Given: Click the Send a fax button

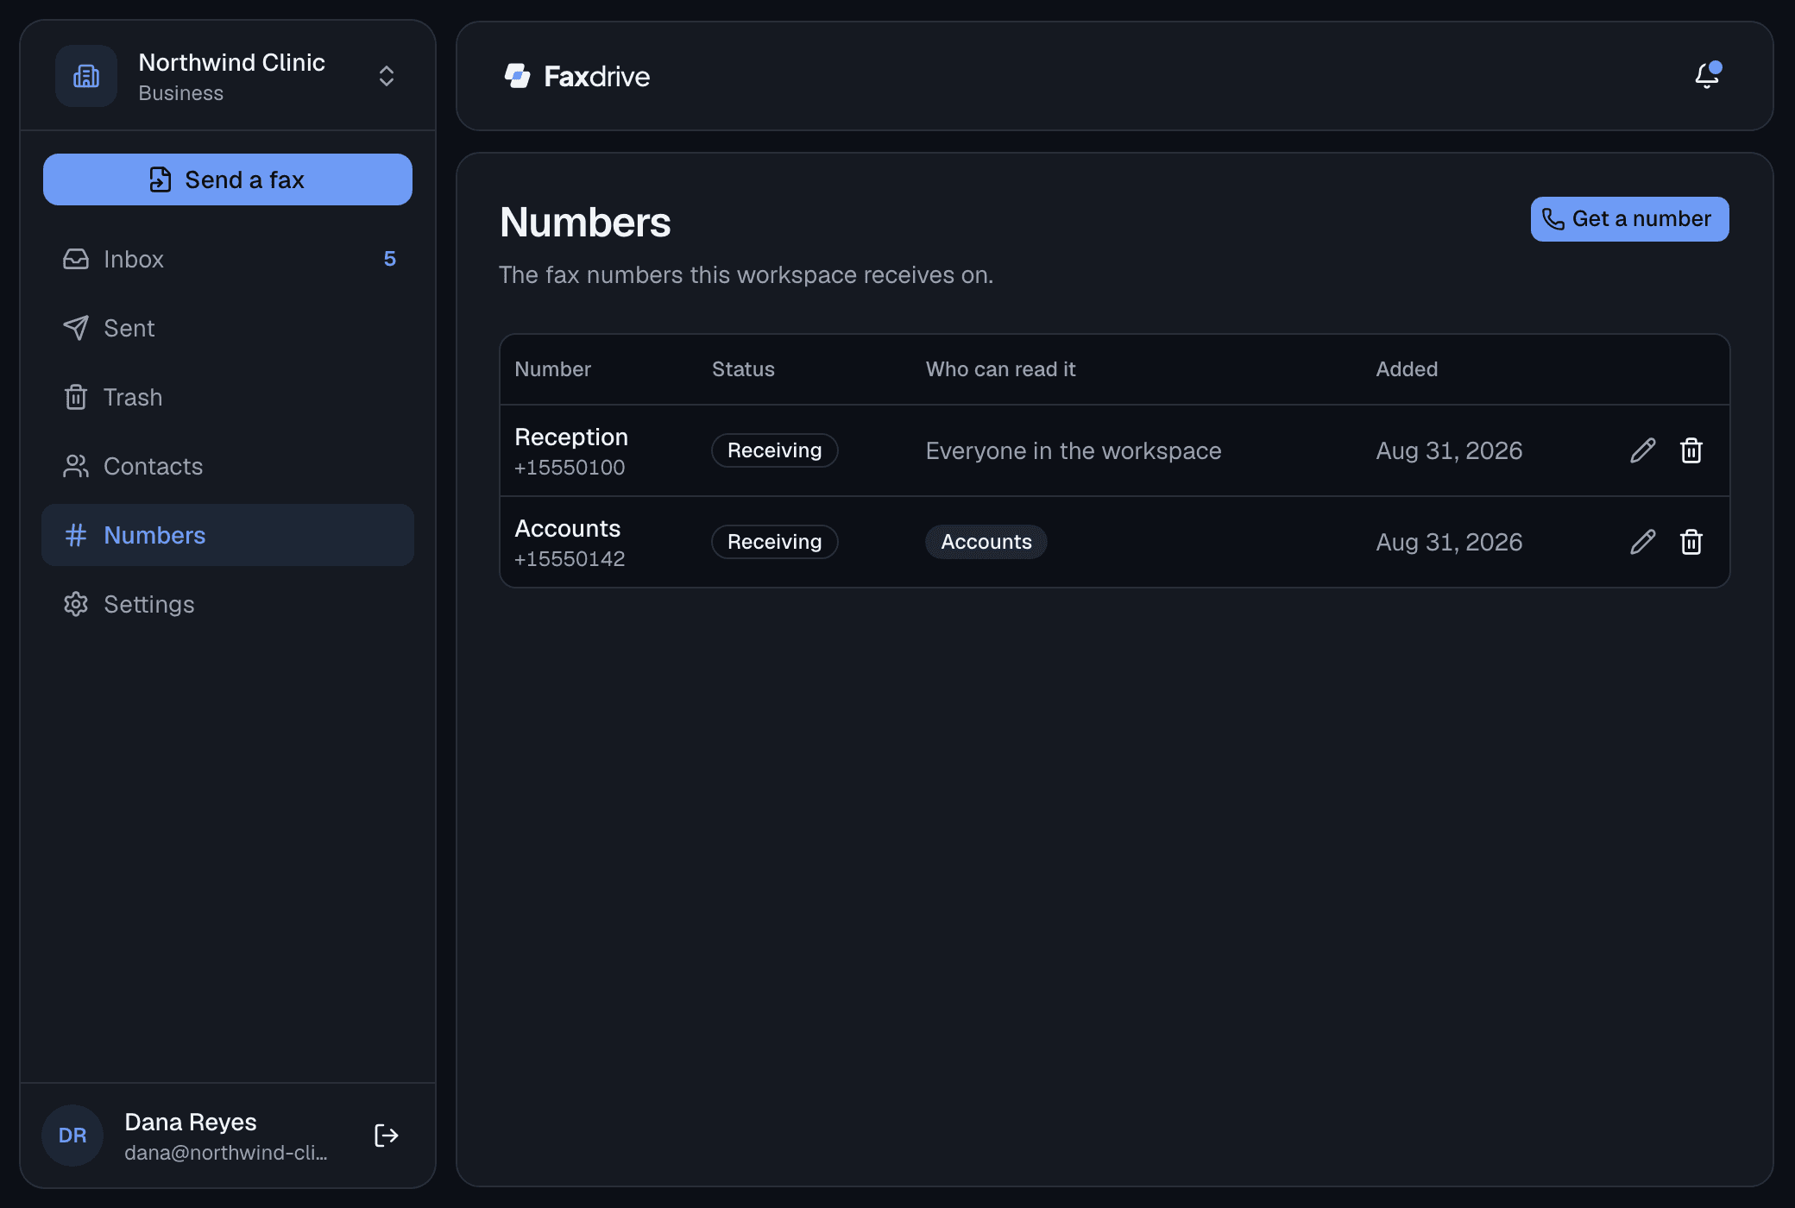Looking at the screenshot, I should (x=228, y=179).
